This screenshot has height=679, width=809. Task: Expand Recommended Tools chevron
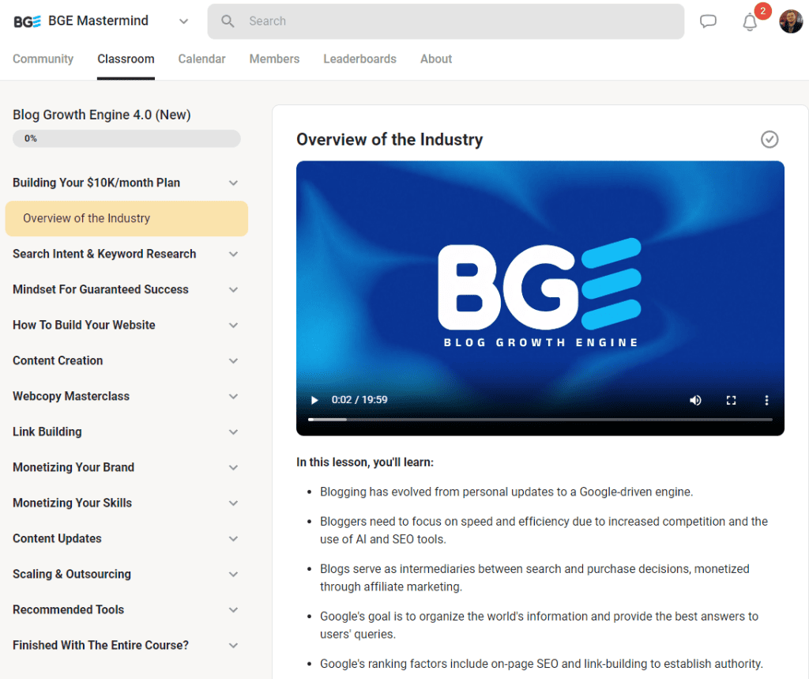coord(233,610)
